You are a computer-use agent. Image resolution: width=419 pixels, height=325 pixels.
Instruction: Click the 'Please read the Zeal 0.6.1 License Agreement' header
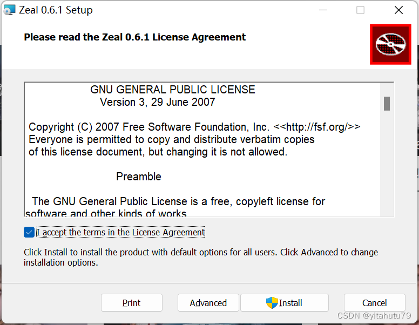pos(135,37)
